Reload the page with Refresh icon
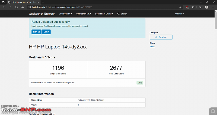The image size is (217, 115). pos(16,7)
